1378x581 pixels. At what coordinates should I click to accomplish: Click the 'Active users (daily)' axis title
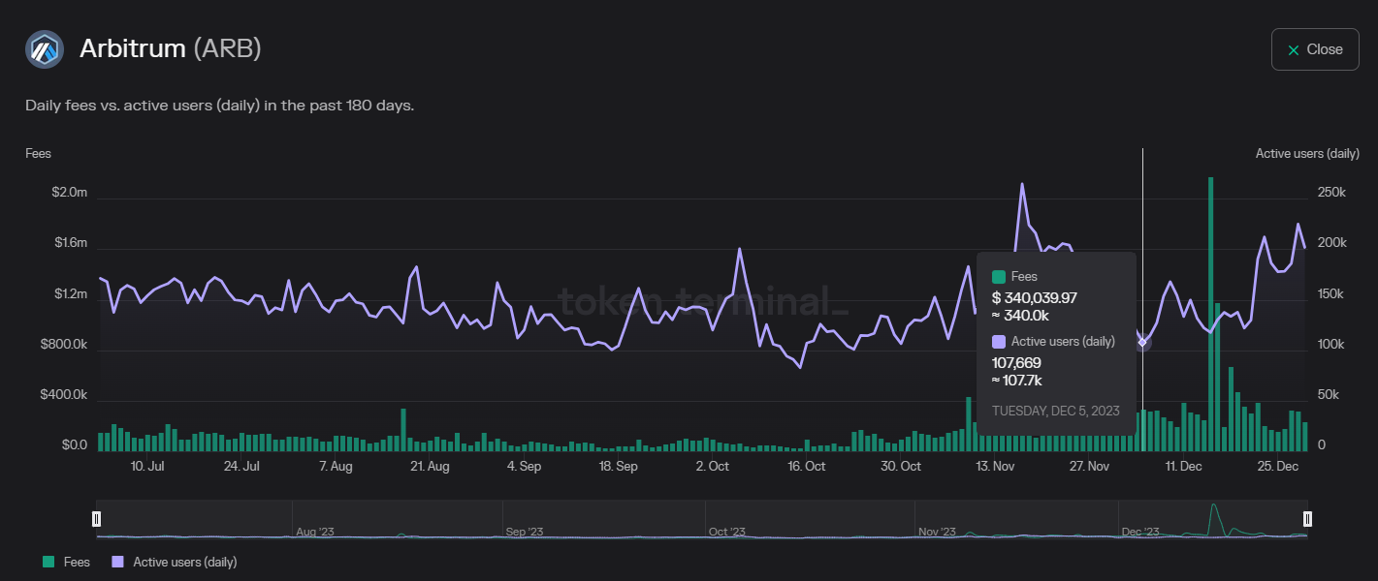point(1307,153)
